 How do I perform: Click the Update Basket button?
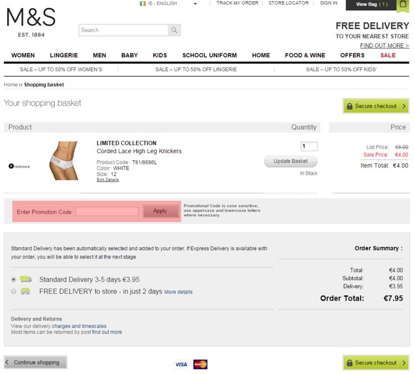[x=290, y=161]
